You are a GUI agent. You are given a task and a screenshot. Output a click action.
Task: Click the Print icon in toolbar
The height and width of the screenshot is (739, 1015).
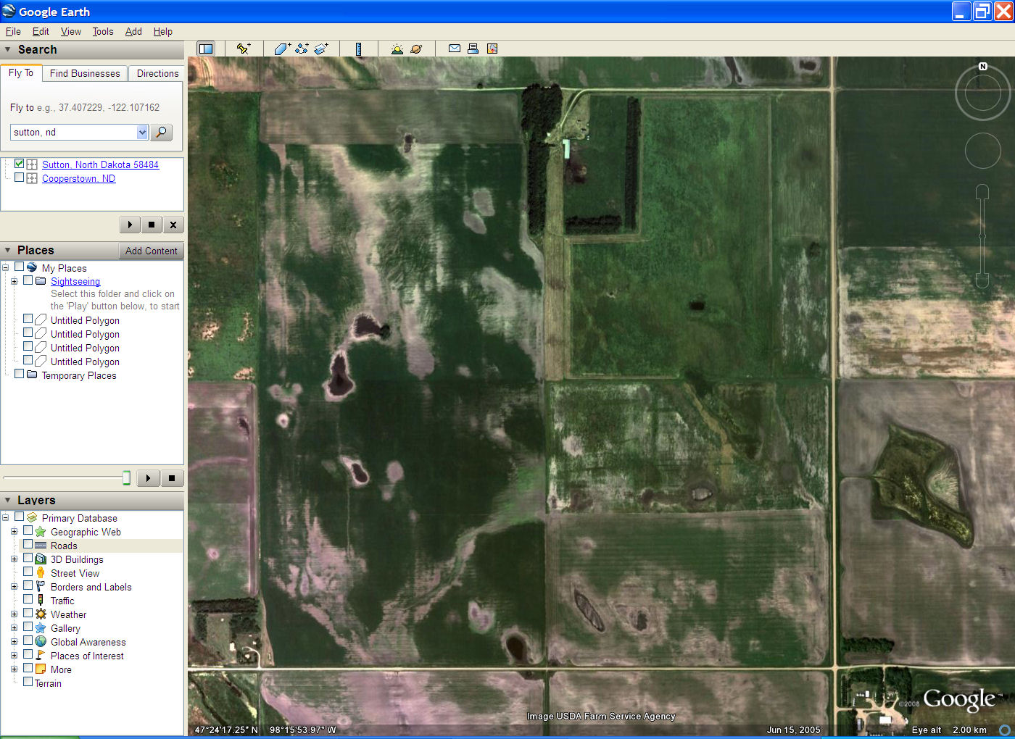tap(473, 49)
